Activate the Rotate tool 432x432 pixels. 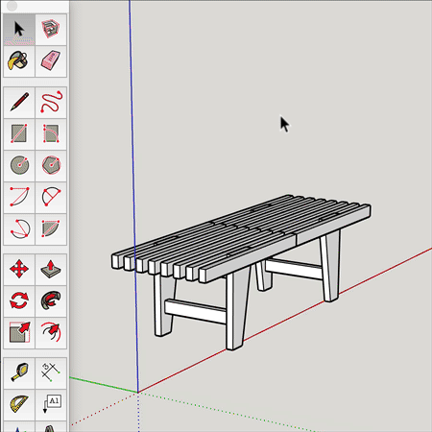tap(19, 300)
